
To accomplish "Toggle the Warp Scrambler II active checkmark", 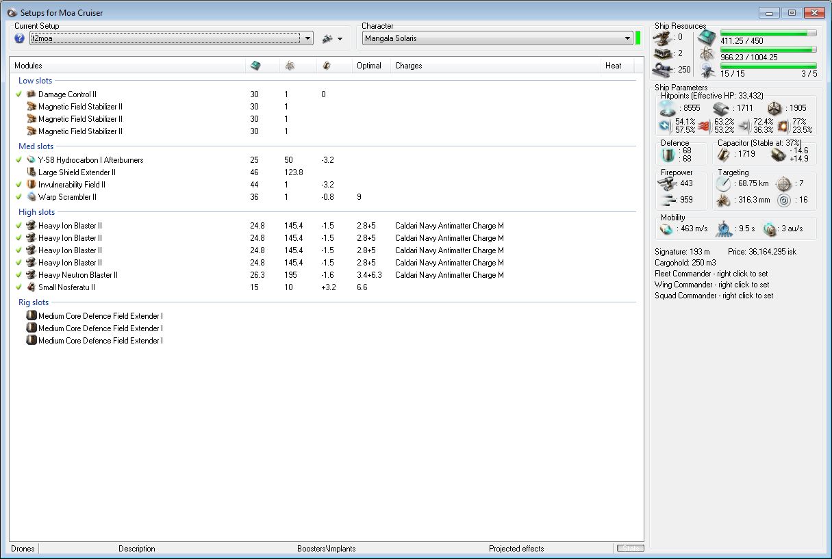I will (x=19, y=197).
